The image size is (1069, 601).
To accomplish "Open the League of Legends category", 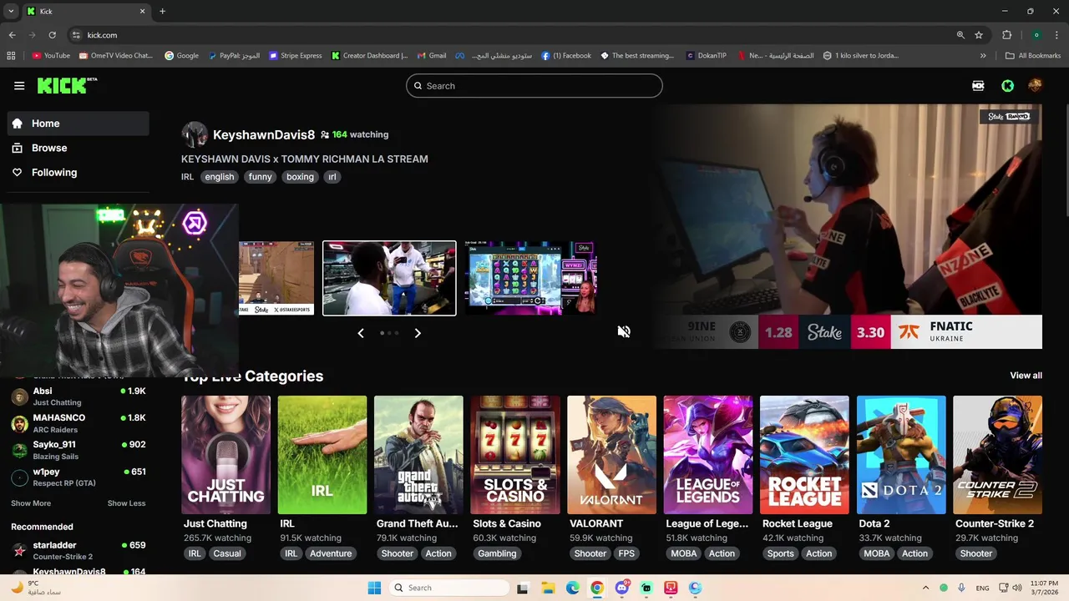I will tap(708, 455).
